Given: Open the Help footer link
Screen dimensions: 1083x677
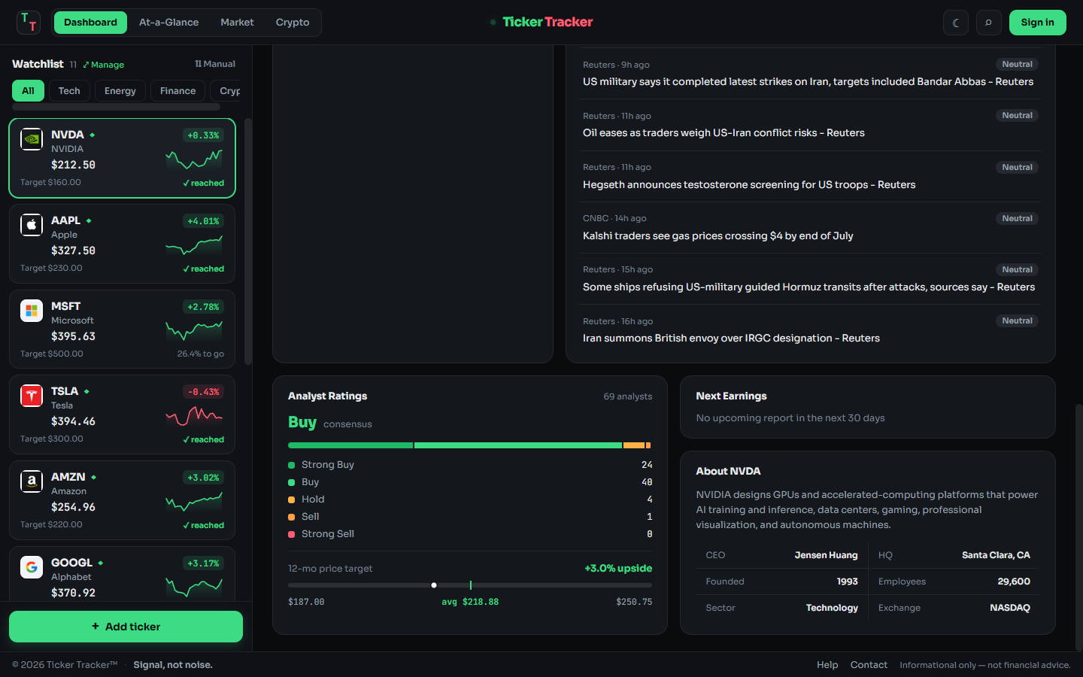Looking at the screenshot, I should pyautogui.click(x=827, y=665).
